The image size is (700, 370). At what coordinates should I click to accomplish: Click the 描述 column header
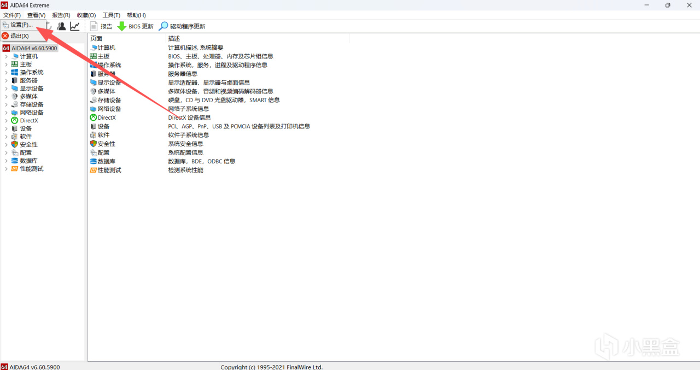tap(257, 39)
